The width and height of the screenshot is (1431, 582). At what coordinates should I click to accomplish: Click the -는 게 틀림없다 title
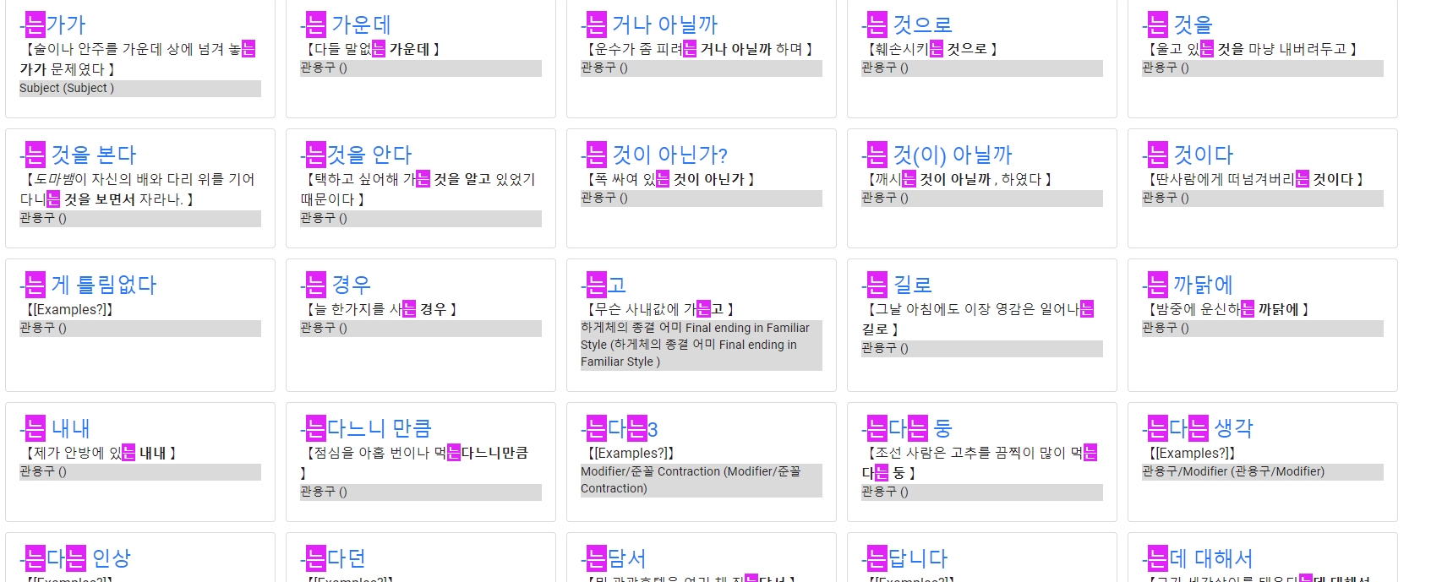[88, 285]
